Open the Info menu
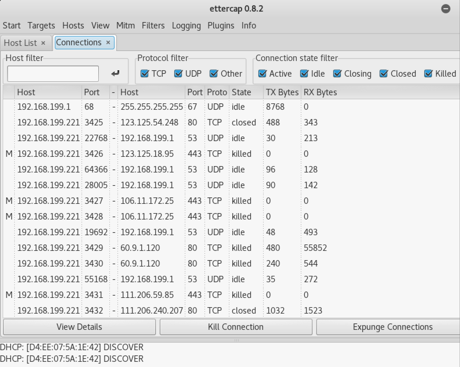 249,26
